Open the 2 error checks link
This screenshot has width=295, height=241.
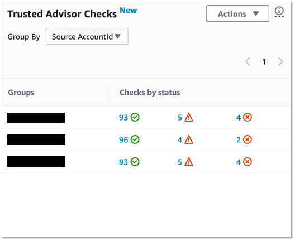[239, 140]
